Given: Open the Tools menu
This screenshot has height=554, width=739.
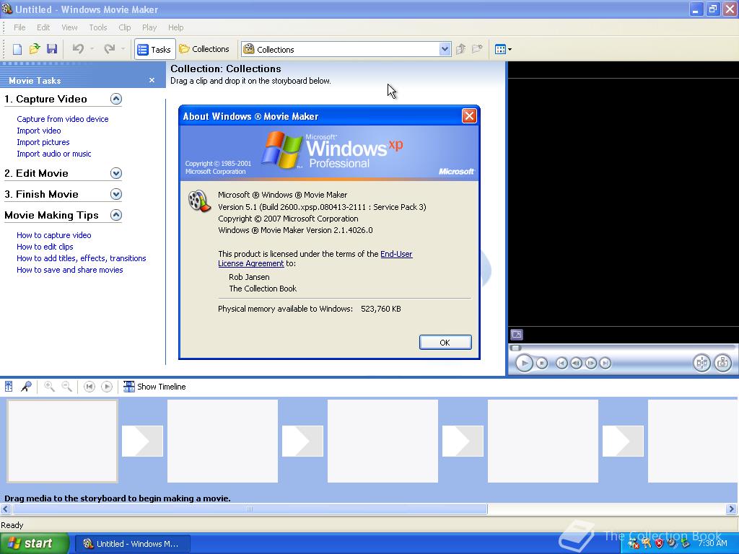Looking at the screenshot, I should click(x=98, y=27).
